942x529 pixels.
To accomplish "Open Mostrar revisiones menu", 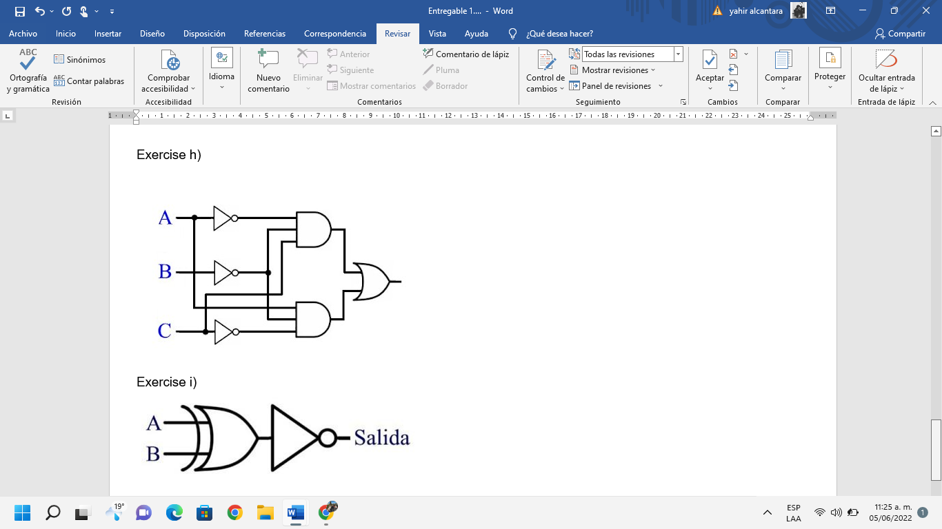I will point(612,70).
